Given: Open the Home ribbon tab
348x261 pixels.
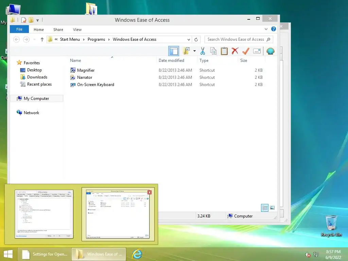Looking at the screenshot, I should point(39,30).
